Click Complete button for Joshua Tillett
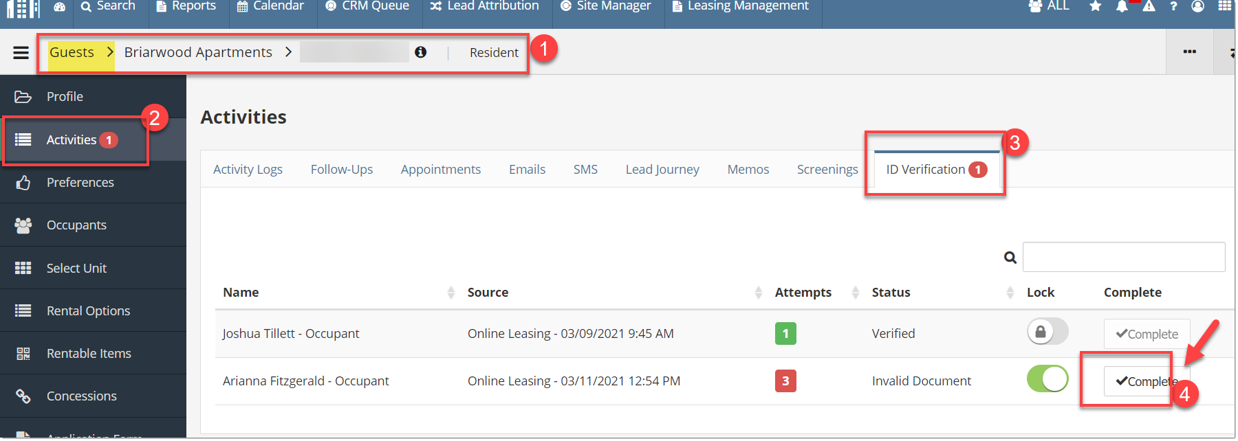The width and height of the screenshot is (1238, 441). 1147,334
